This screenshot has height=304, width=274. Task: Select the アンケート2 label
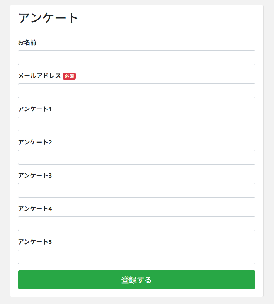point(35,143)
